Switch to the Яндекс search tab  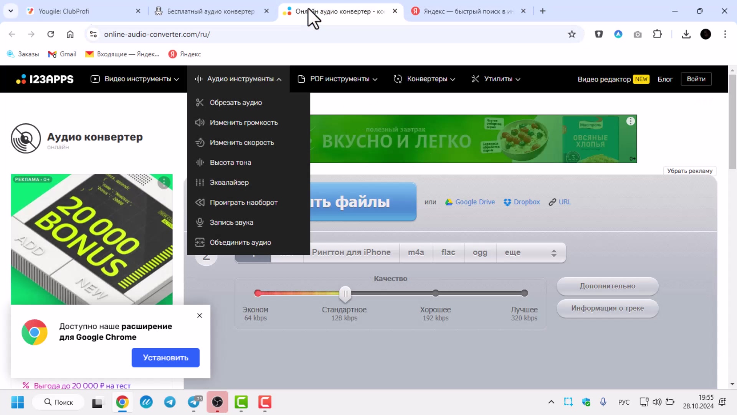click(x=461, y=11)
